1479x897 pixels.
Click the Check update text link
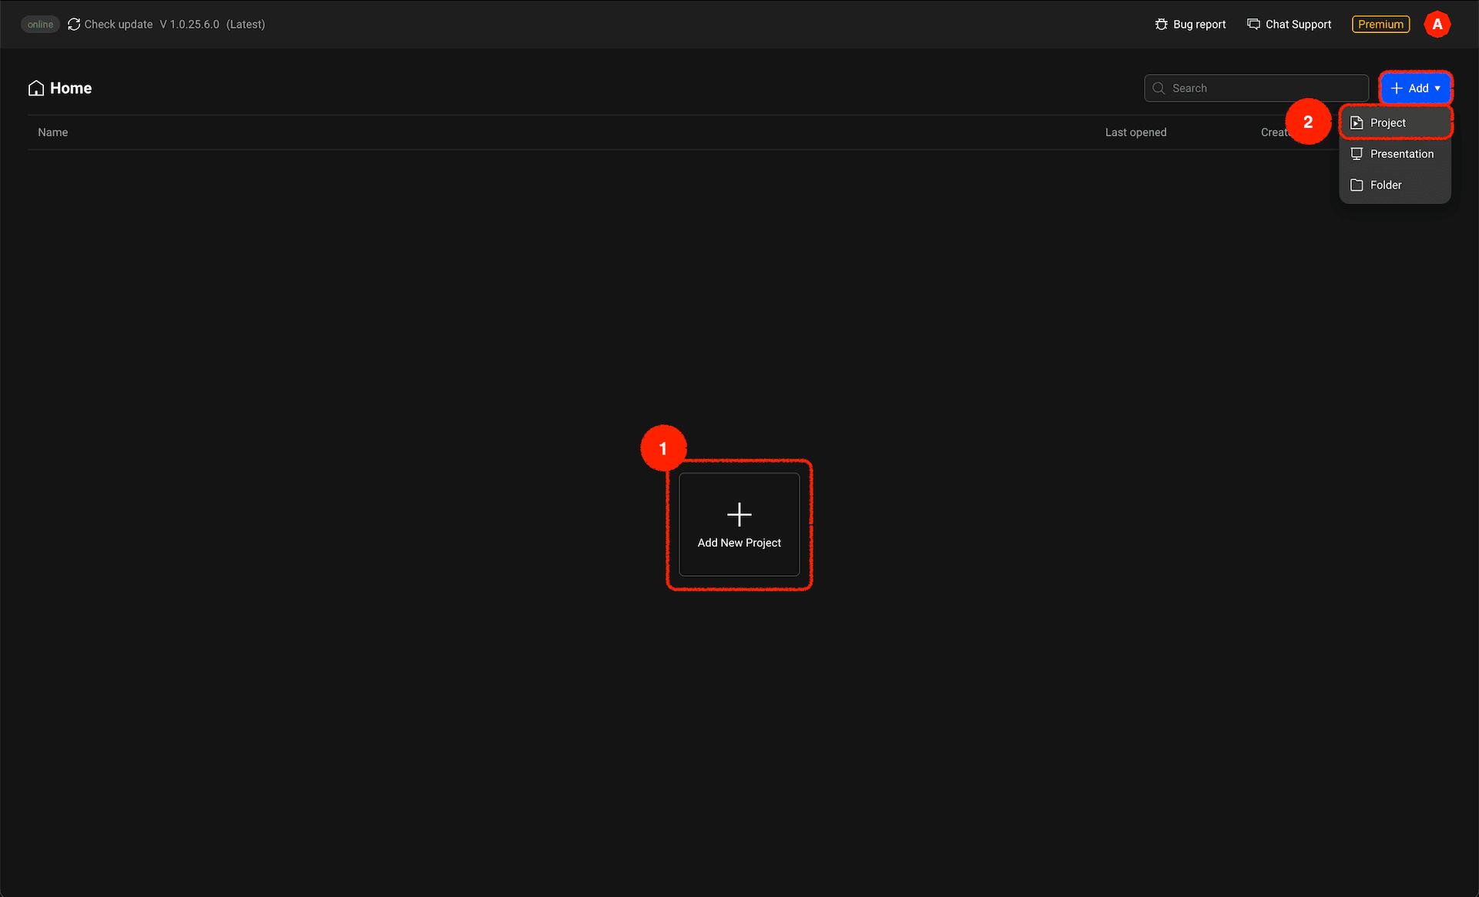(119, 25)
